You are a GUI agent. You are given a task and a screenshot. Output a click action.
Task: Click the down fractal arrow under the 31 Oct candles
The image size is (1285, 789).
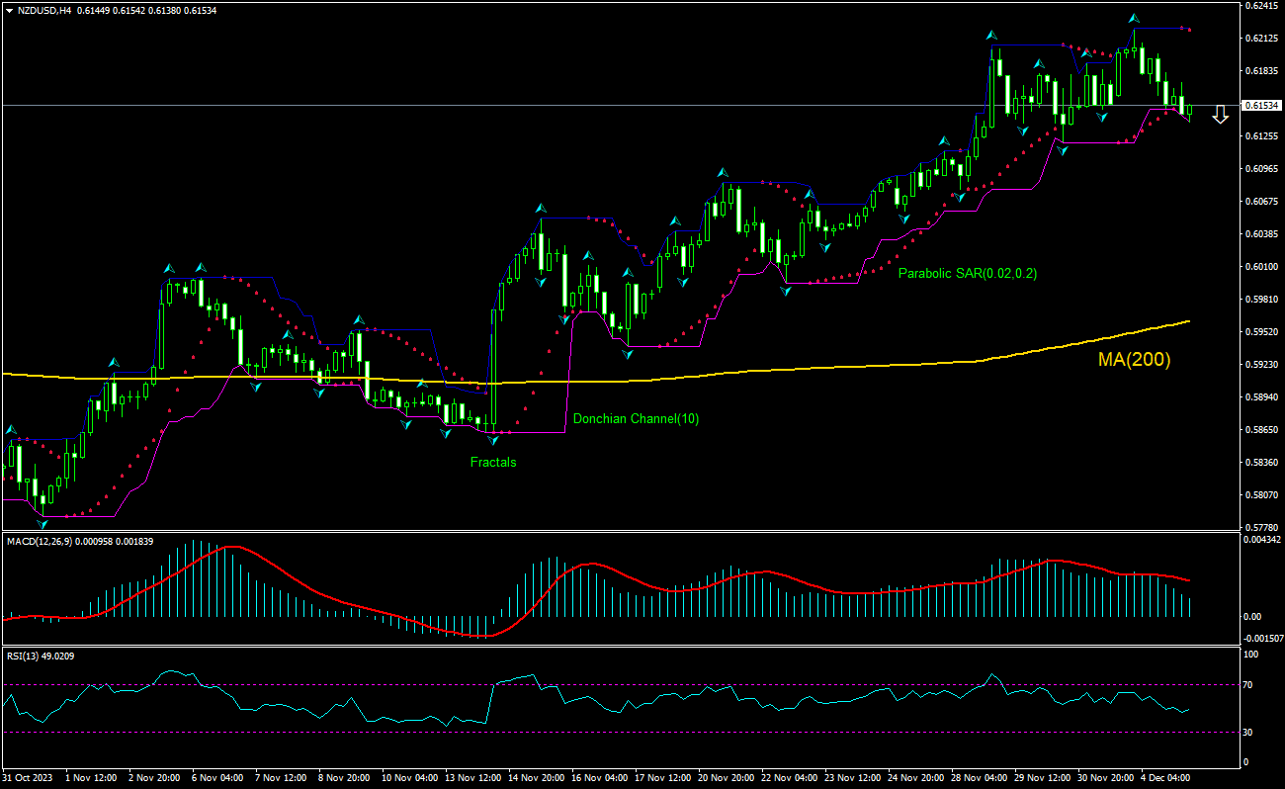(x=42, y=522)
